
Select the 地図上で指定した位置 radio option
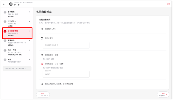(x=42, y=84)
